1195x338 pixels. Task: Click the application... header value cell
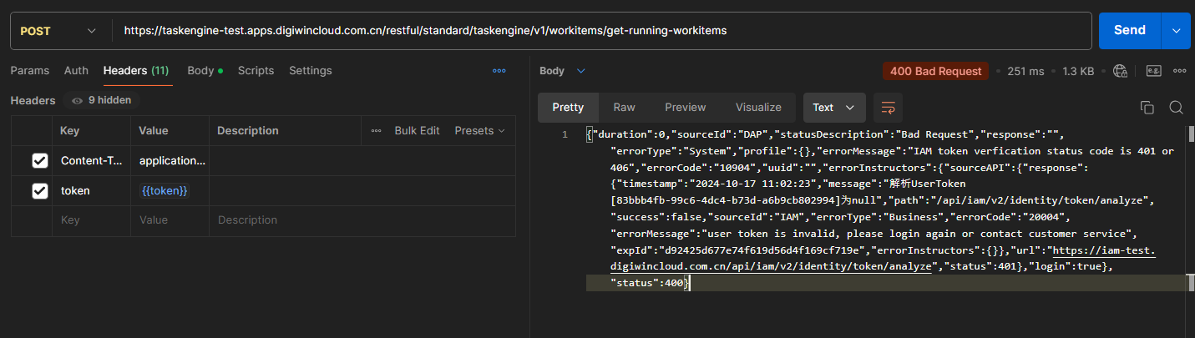[x=170, y=161]
